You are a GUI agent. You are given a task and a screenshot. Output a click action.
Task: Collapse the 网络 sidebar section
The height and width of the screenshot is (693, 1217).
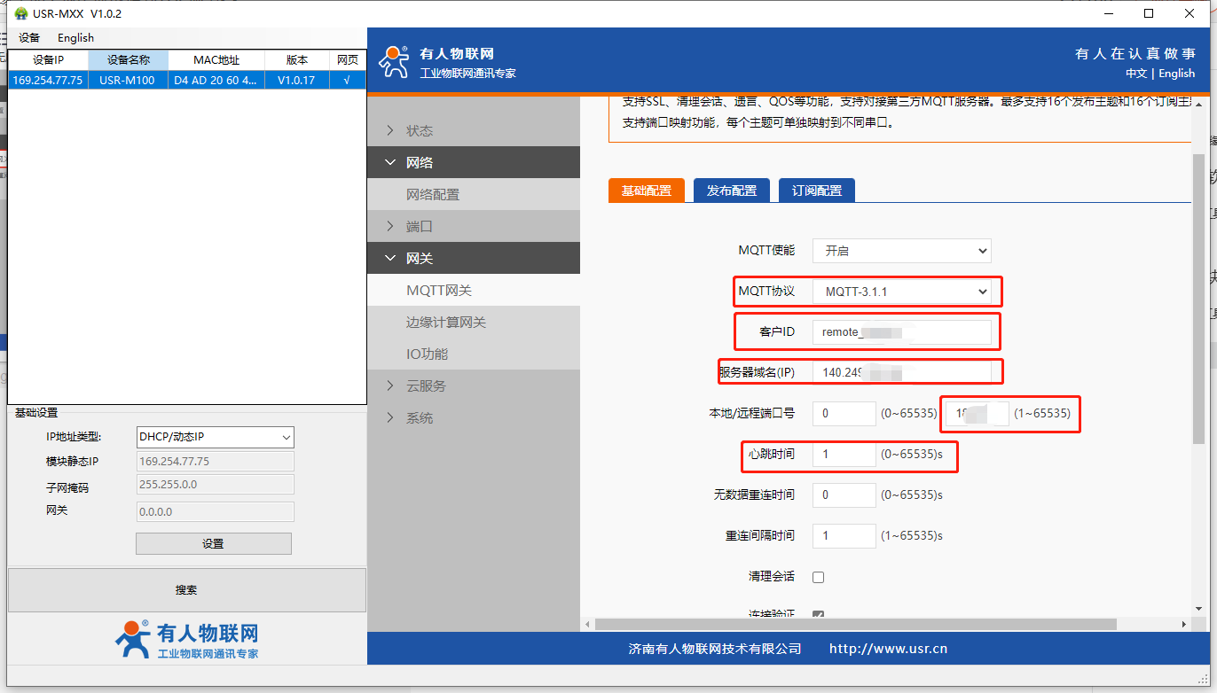click(x=474, y=163)
